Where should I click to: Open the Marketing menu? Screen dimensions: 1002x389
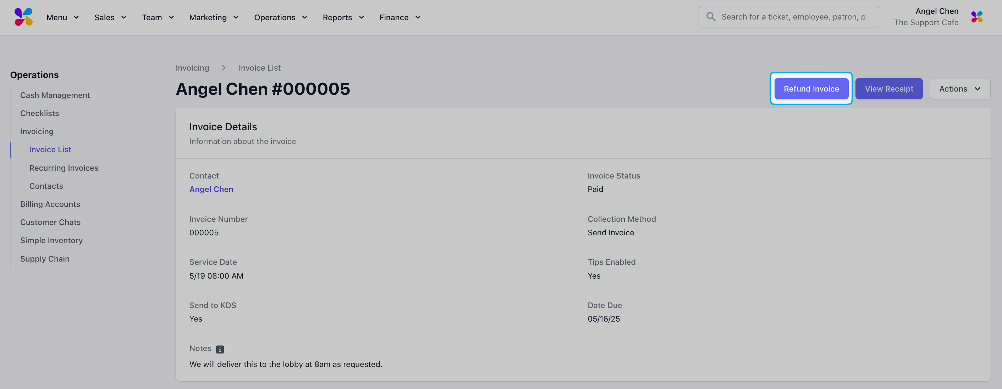[x=214, y=17]
